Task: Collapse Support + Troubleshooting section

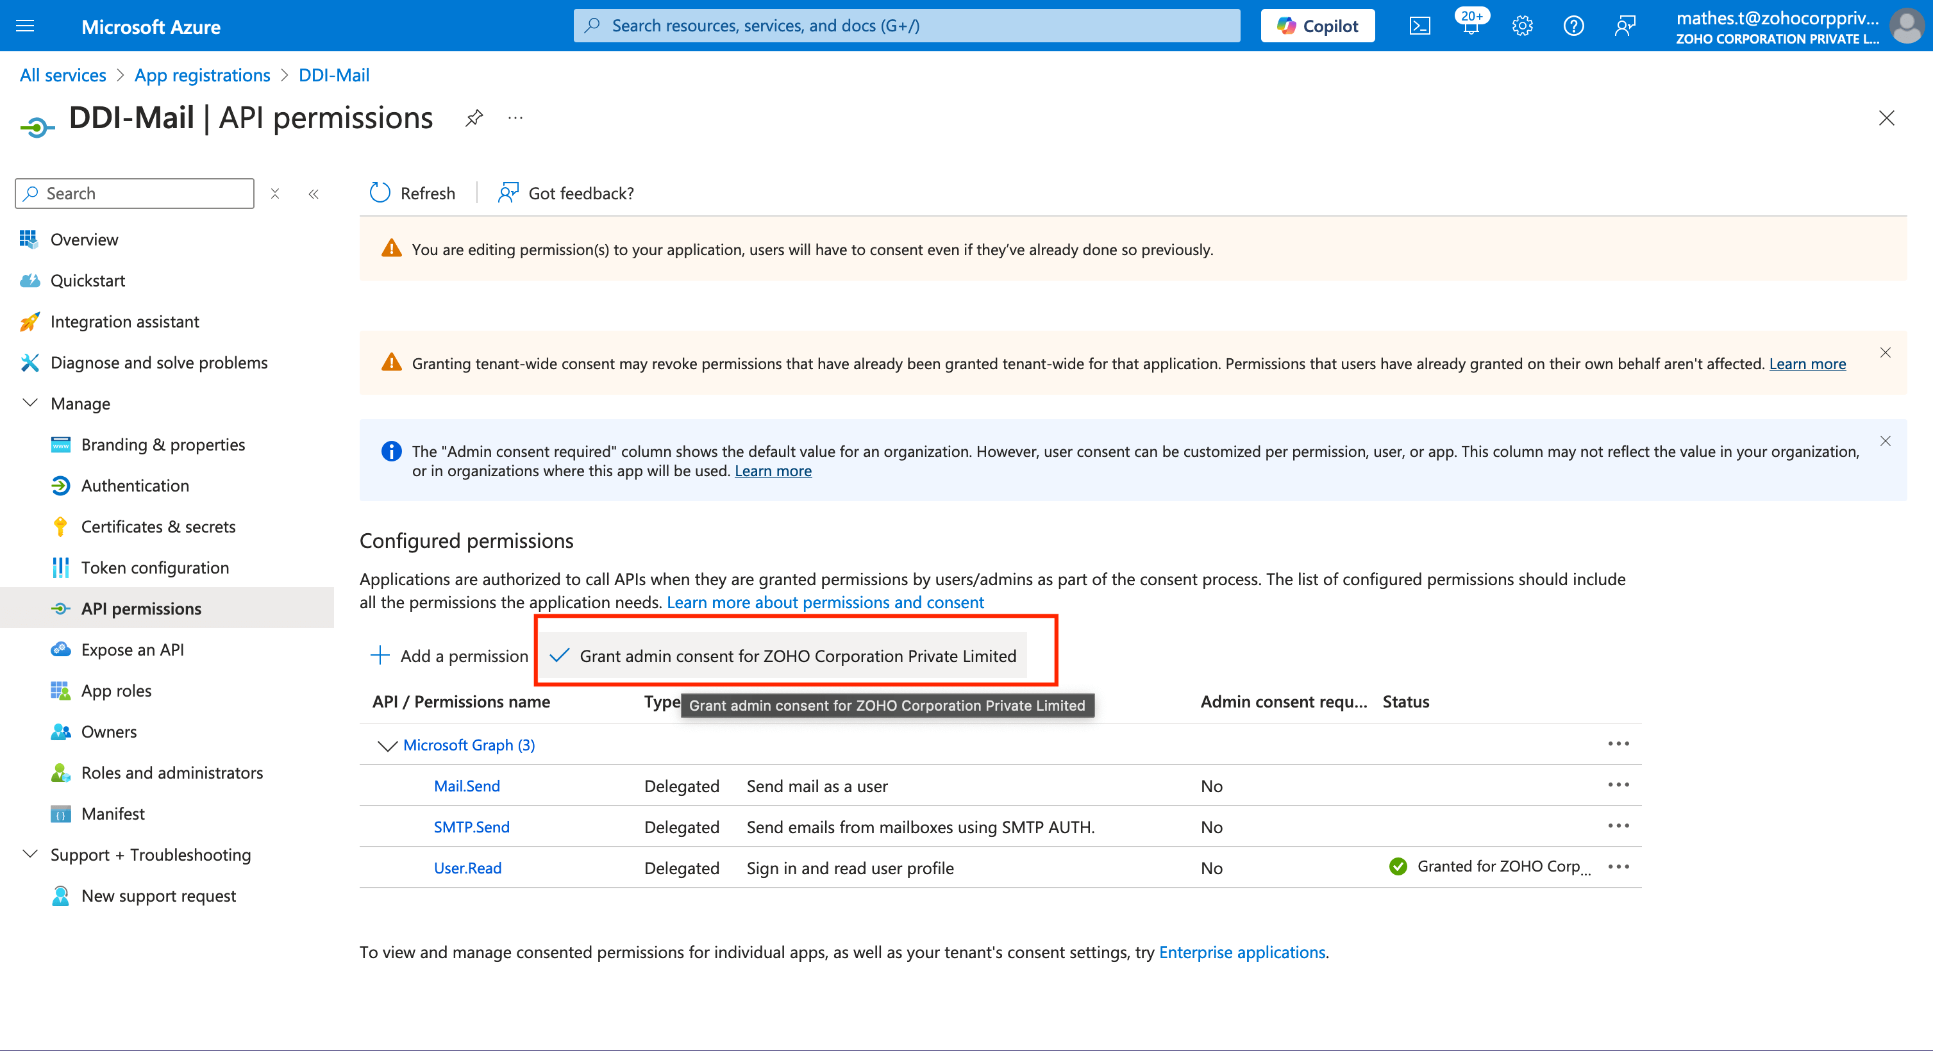Action: point(30,854)
